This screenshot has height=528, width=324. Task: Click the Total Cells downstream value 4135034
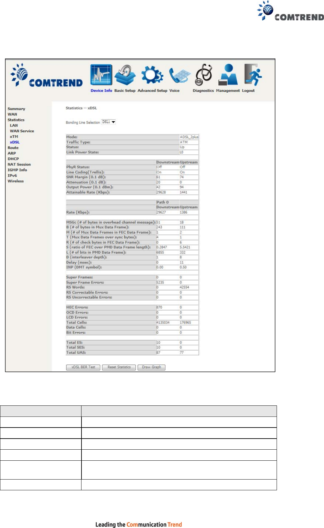(163, 323)
